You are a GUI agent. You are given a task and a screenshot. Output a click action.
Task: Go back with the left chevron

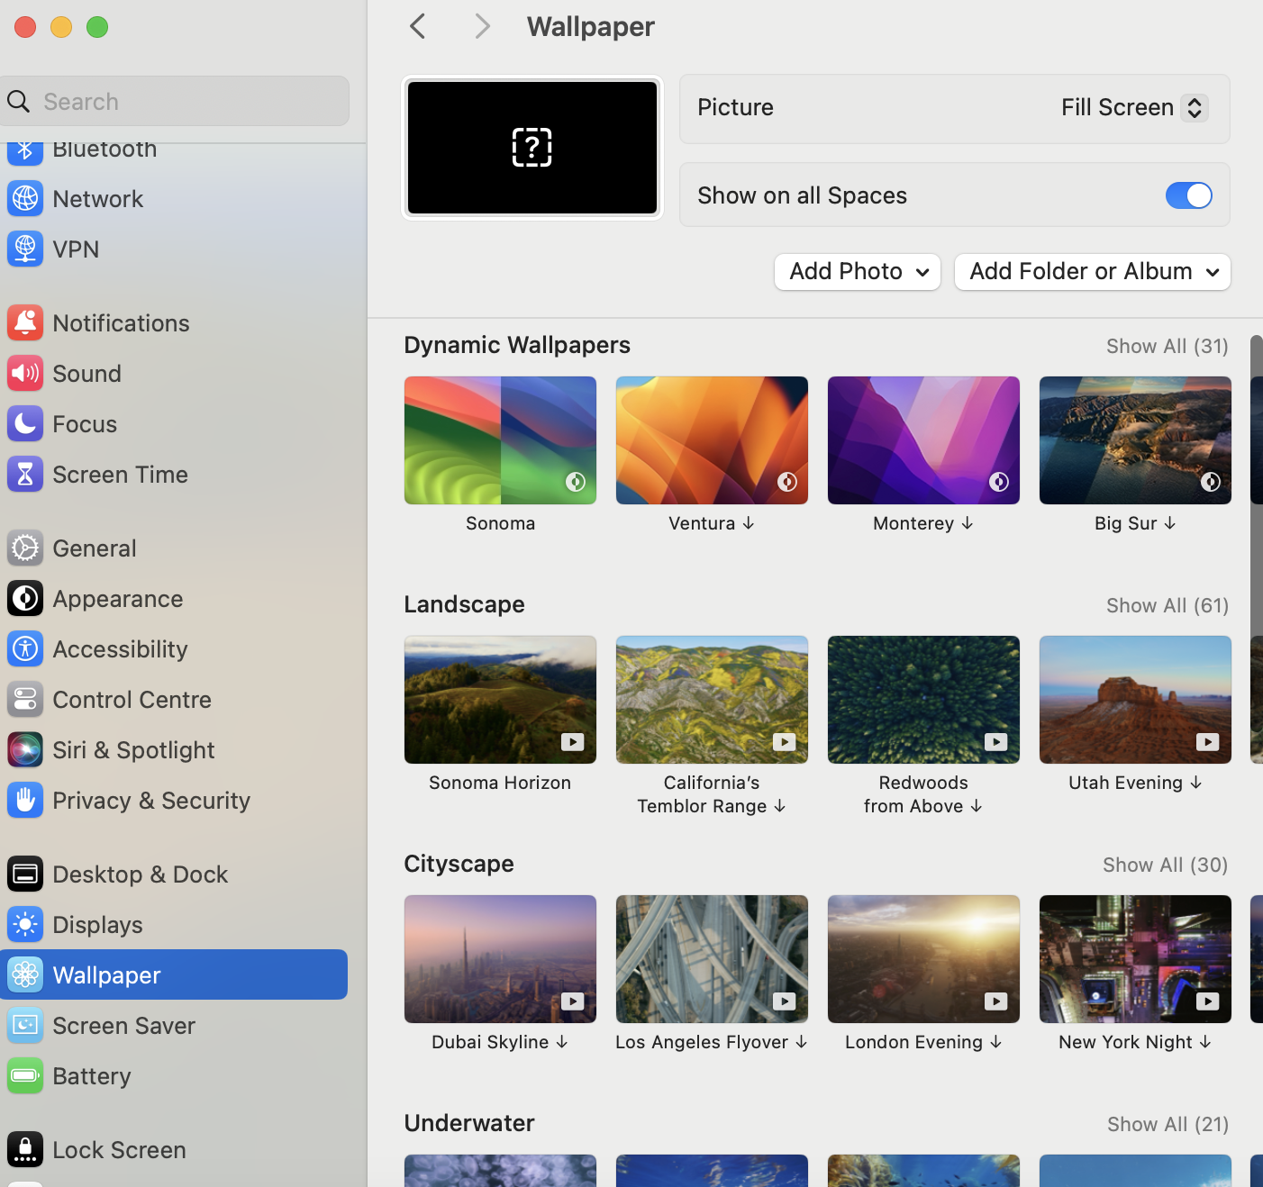[x=418, y=27]
